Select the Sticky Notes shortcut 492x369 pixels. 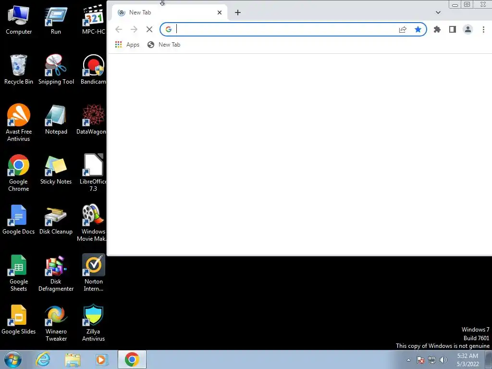(56, 170)
